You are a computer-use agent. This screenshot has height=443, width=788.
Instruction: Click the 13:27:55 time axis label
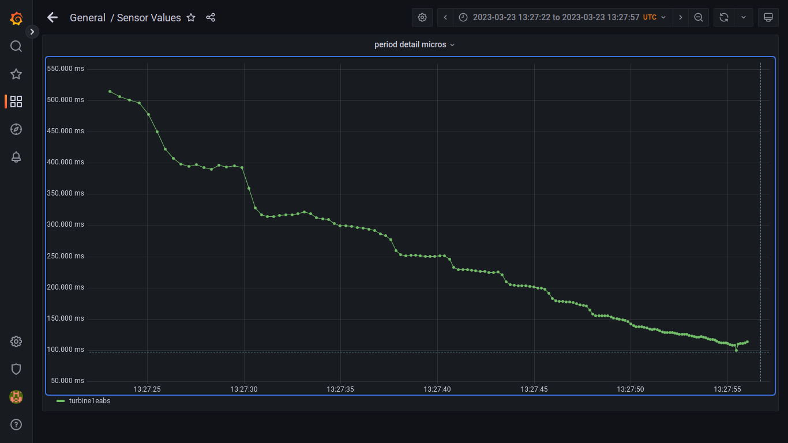tap(727, 389)
